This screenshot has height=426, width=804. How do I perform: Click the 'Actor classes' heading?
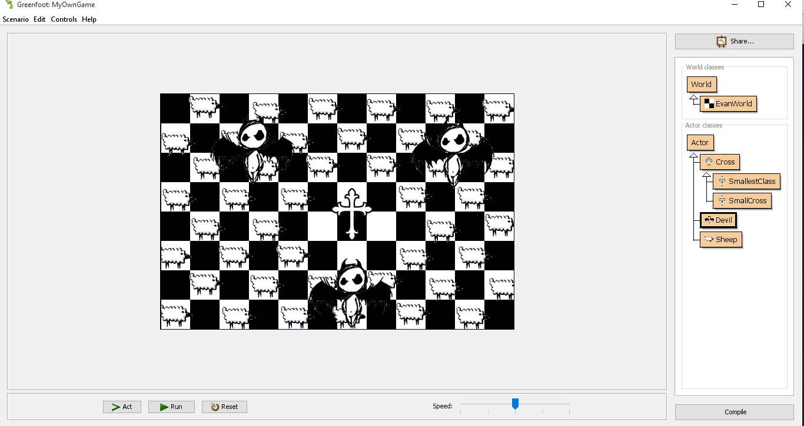[x=703, y=125]
